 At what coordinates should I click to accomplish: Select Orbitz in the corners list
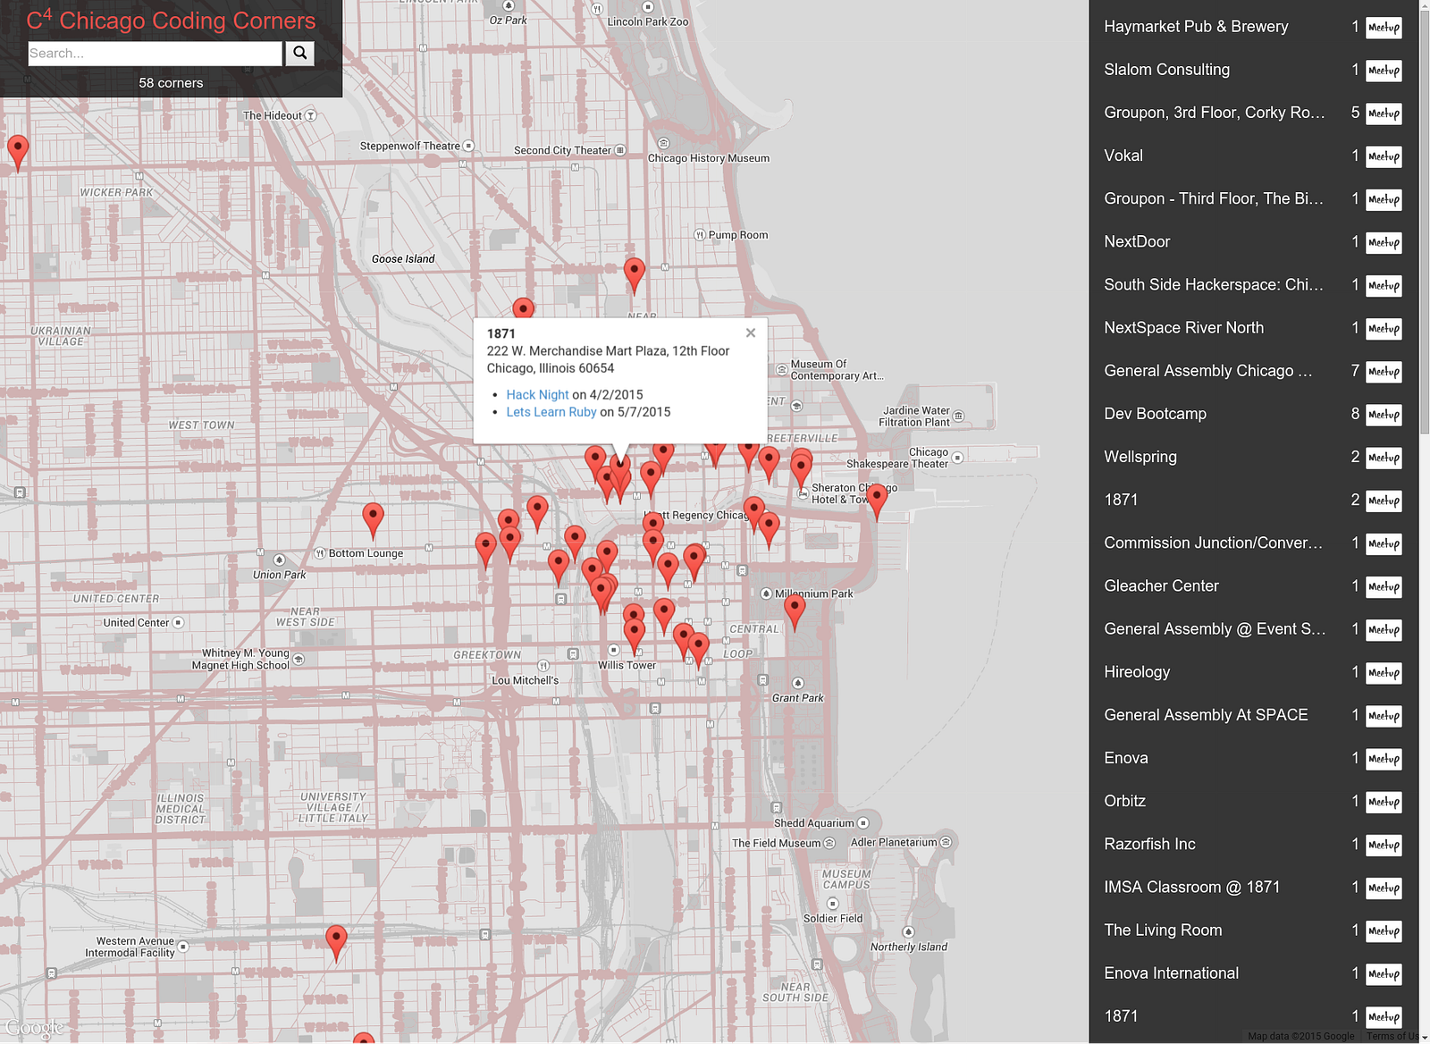(1124, 801)
